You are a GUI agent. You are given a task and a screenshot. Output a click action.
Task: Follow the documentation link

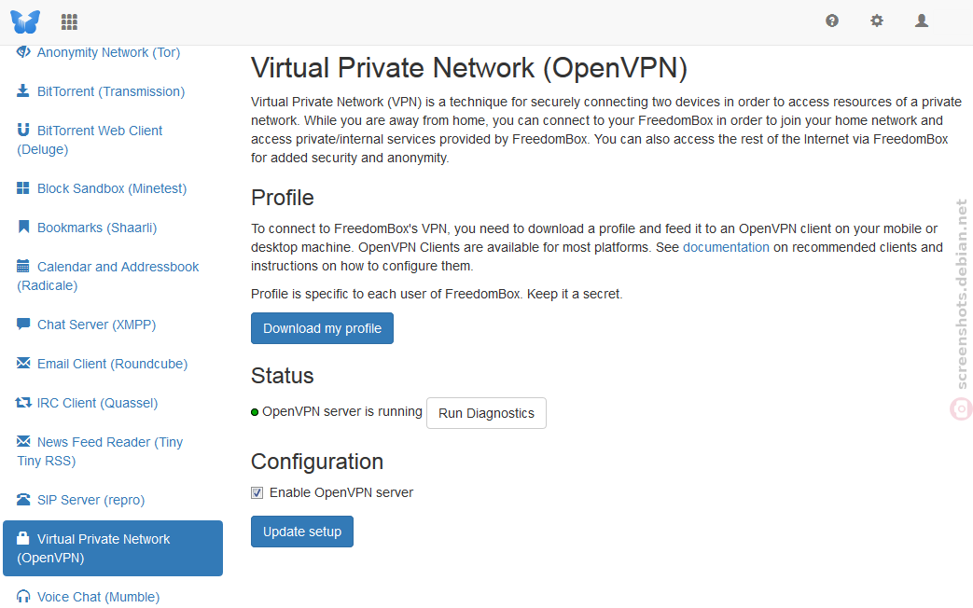726,247
